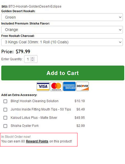The height and width of the screenshot is (164, 125).
Task: Click the Shisha Oyster Fork label text
Action: pos(25,126)
